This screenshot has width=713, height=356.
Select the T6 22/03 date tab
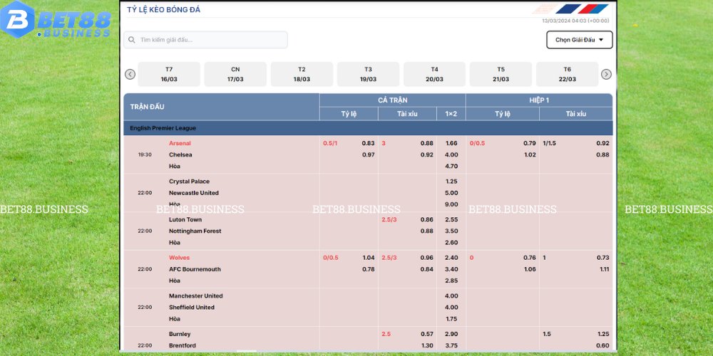[567, 75]
